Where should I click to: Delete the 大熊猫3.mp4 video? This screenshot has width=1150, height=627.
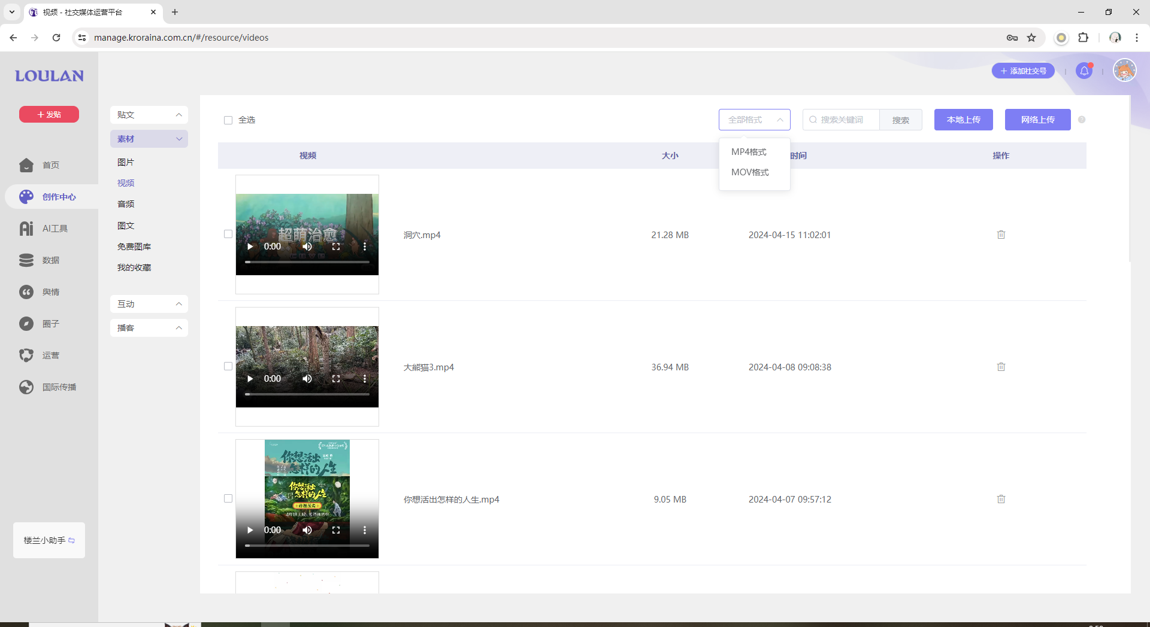[1001, 367]
